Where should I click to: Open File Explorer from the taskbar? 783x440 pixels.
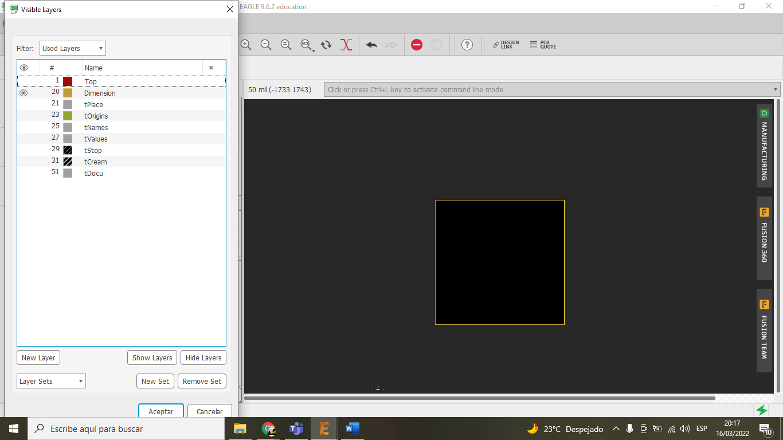pyautogui.click(x=240, y=429)
